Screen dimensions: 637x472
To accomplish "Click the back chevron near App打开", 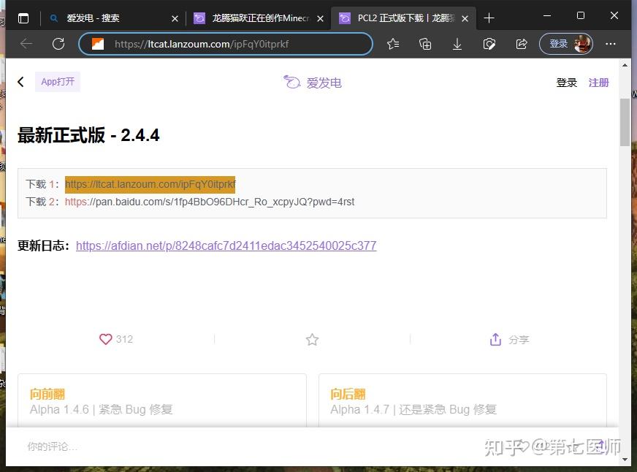I will 20,82.
